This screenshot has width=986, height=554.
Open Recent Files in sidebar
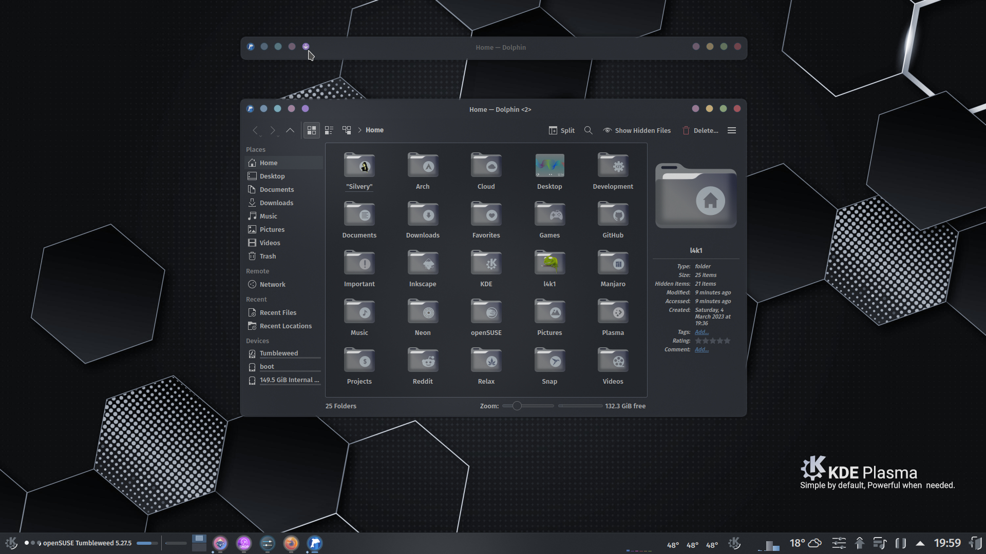coord(285,312)
